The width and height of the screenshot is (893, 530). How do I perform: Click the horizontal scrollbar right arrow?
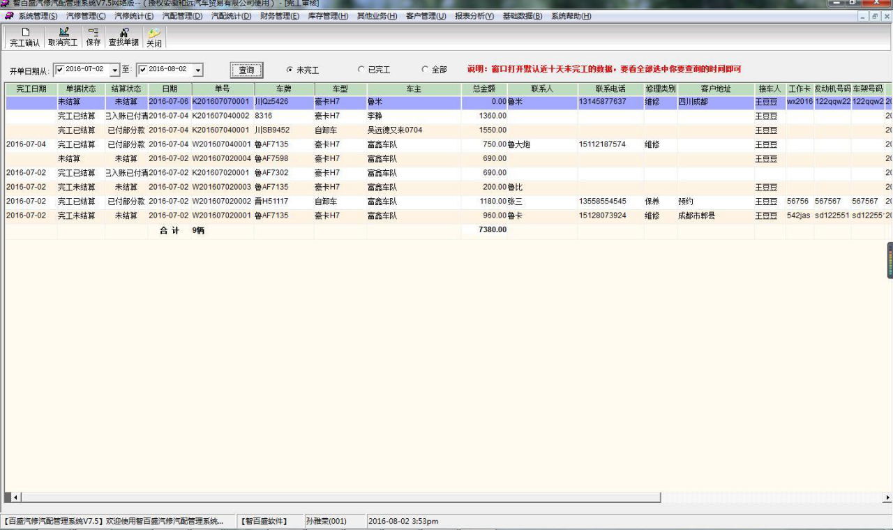click(x=887, y=497)
